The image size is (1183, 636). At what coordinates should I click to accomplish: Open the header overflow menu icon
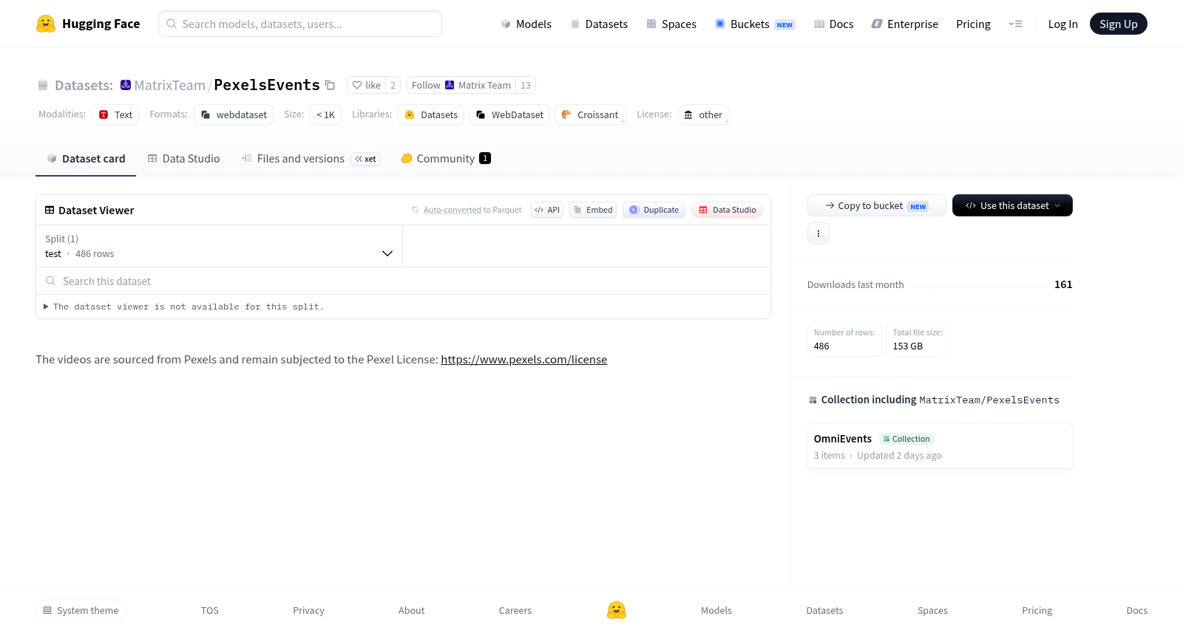click(x=1015, y=24)
